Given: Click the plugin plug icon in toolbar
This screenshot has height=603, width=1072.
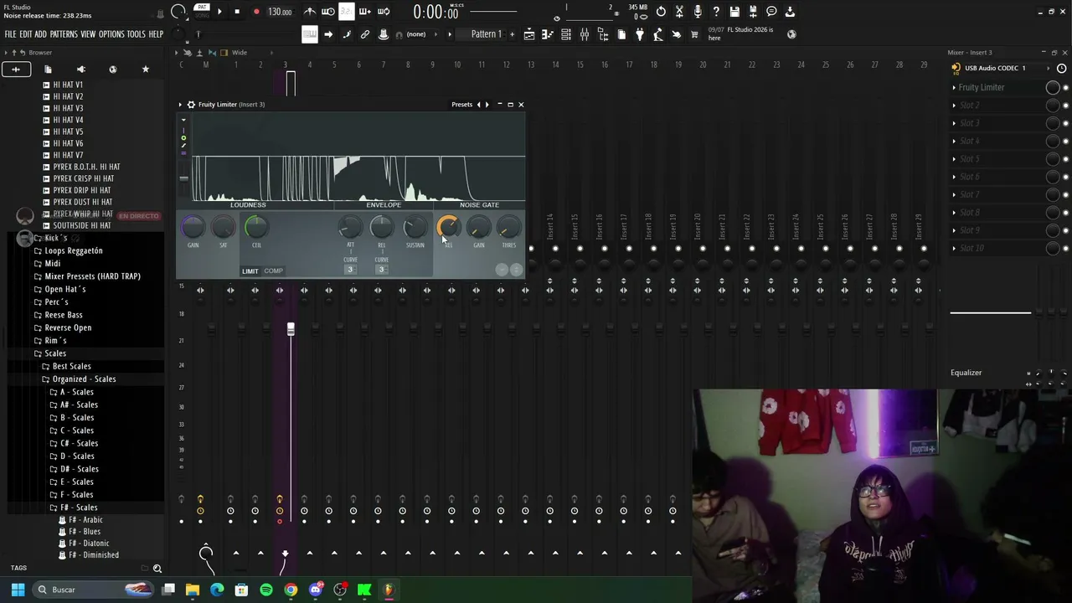Looking at the screenshot, I should (640, 34).
